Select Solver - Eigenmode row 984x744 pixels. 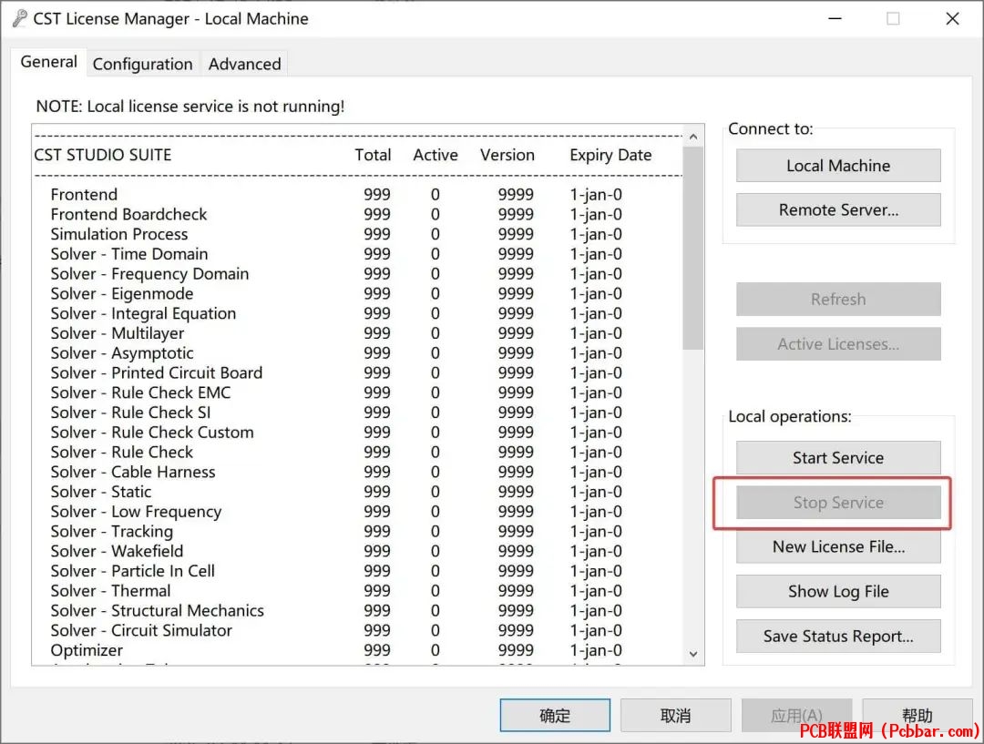click(x=336, y=293)
